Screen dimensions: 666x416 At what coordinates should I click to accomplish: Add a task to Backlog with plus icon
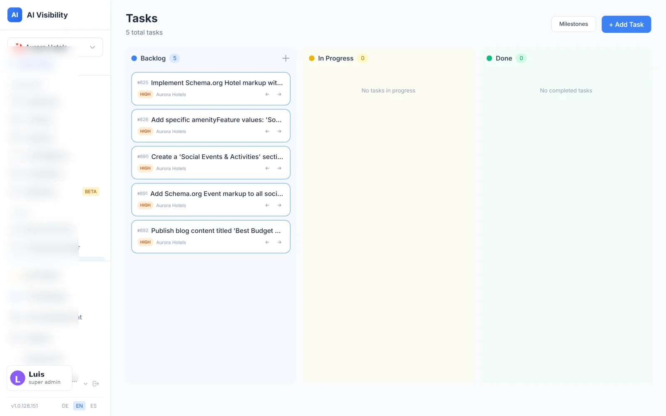[x=286, y=58]
